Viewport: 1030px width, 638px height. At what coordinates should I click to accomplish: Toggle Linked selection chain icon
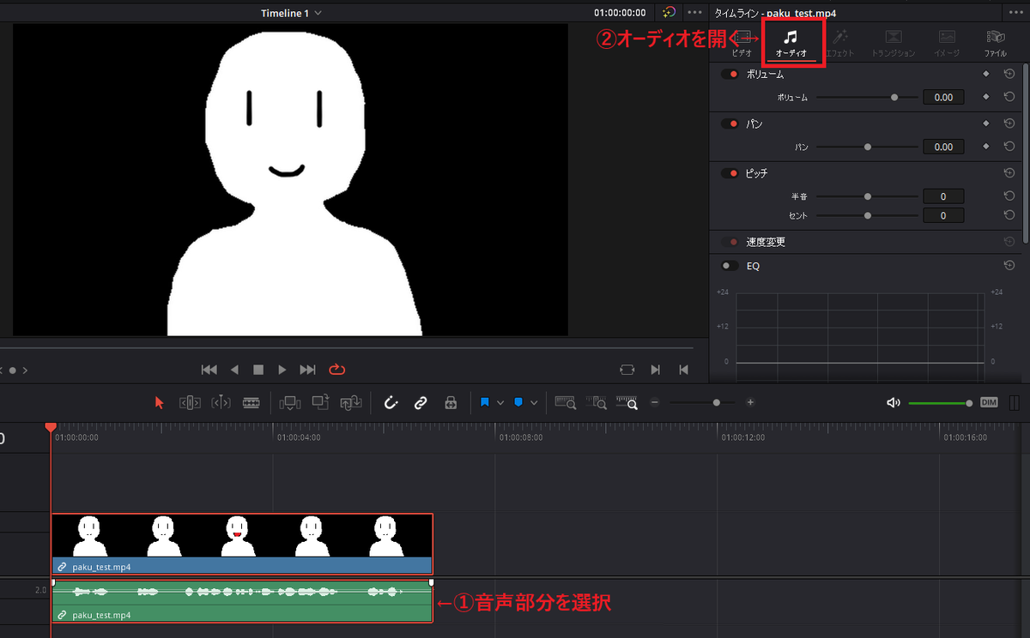[x=421, y=402]
